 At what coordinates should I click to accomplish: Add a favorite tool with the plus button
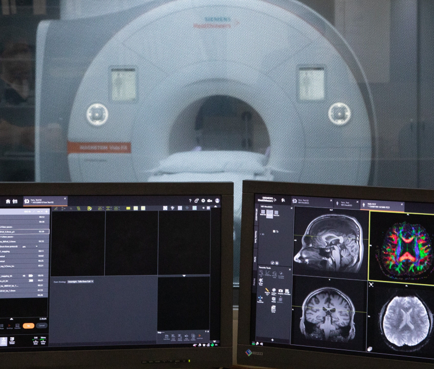[272, 340]
